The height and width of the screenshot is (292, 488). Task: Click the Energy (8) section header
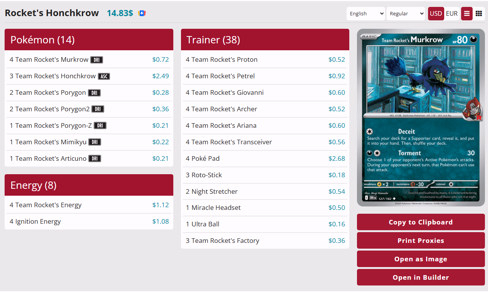click(89, 185)
